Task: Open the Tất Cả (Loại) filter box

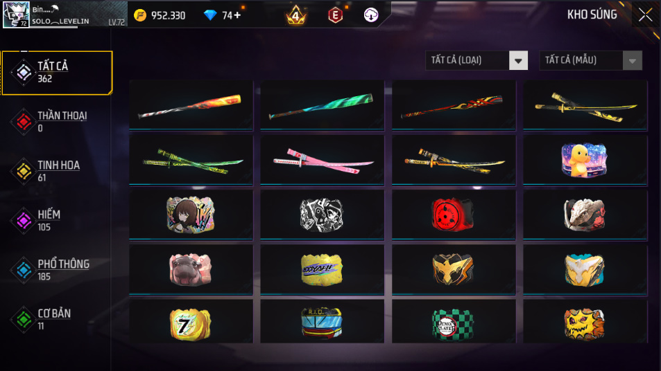Action: click(477, 61)
